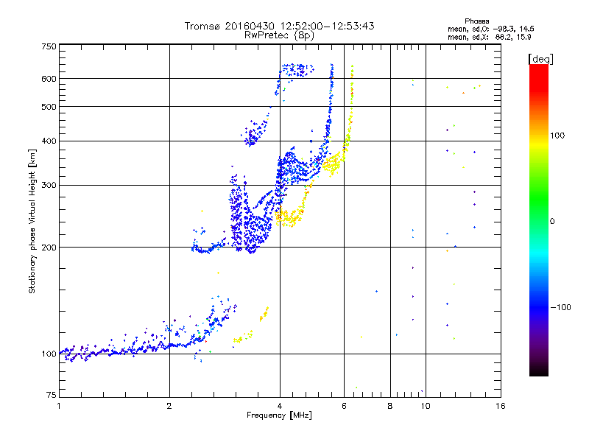
Task: Click the 300 height axis label
Action: (x=49, y=185)
